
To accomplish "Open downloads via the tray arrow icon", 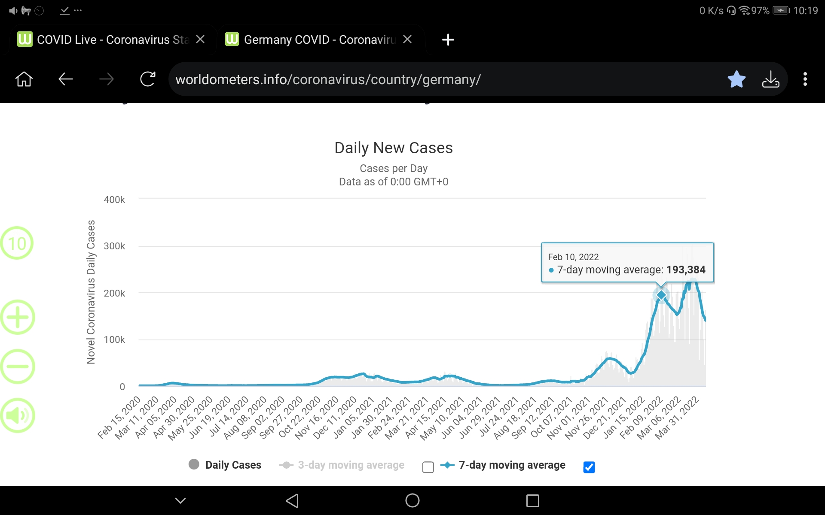I will pos(770,79).
